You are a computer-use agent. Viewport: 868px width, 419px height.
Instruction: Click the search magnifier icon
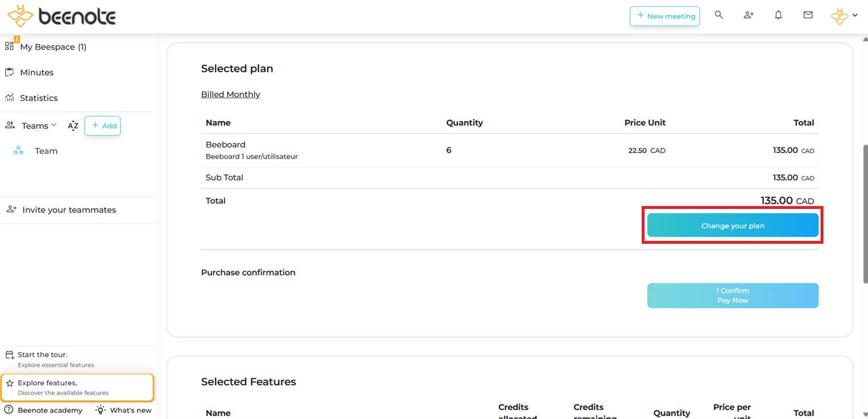point(719,15)
